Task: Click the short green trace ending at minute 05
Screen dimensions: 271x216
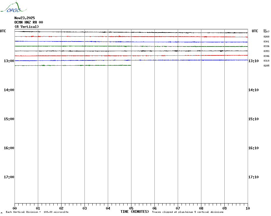Action: [73, 65]
